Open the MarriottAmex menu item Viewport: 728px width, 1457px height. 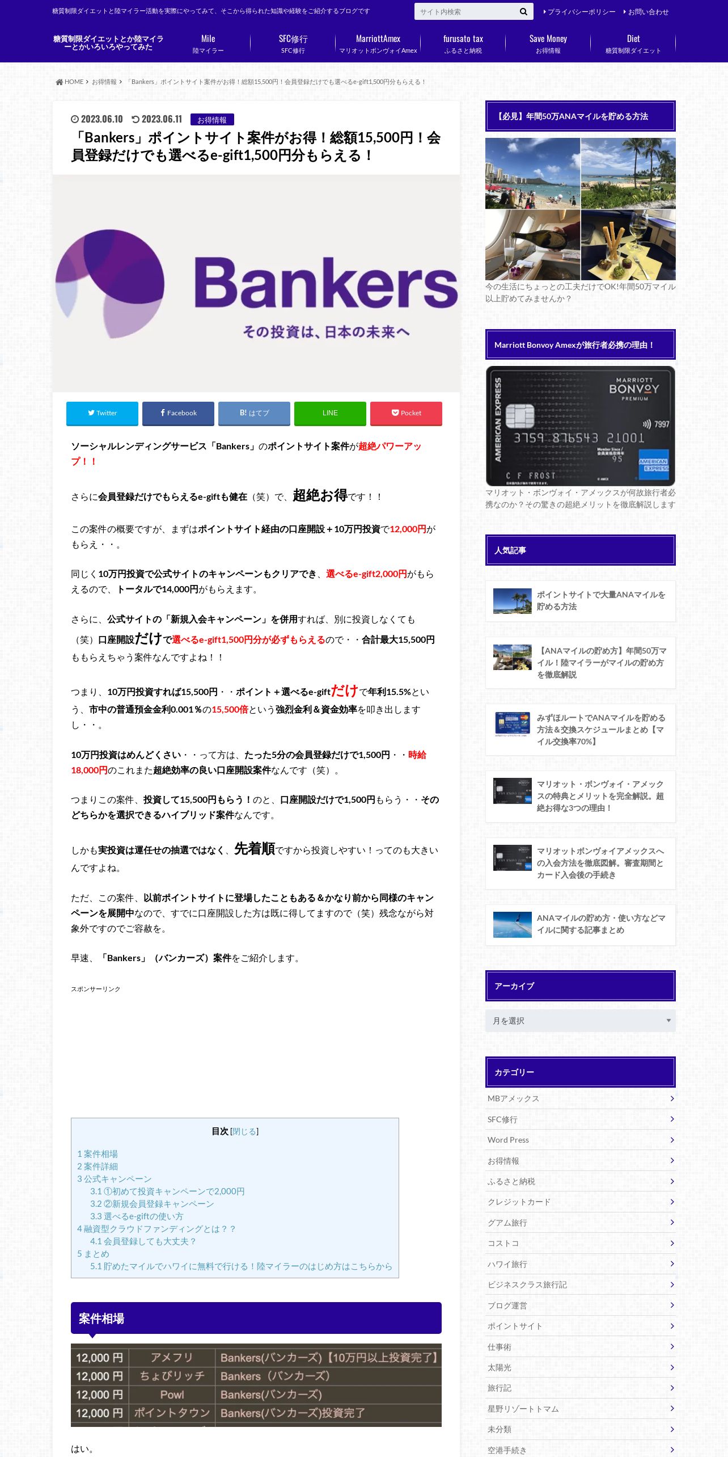(x=378, y=44)
